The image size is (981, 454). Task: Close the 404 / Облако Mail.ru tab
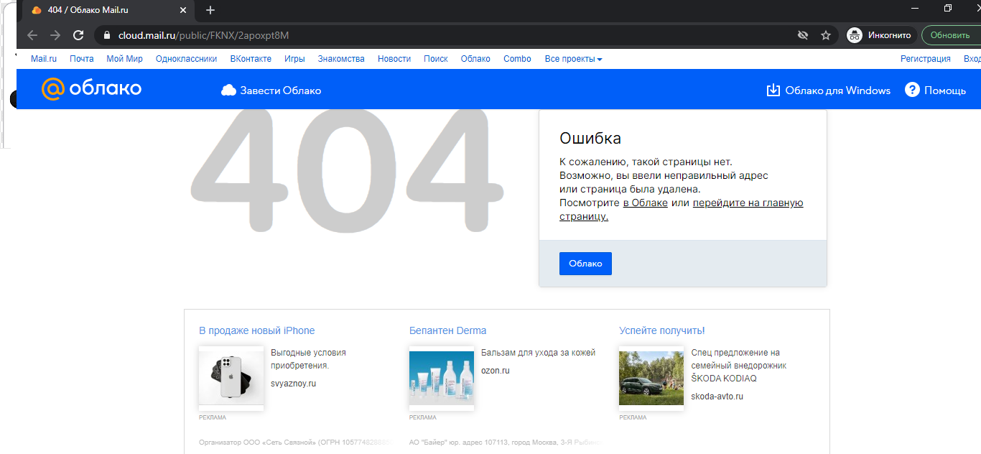click(183, 10)
